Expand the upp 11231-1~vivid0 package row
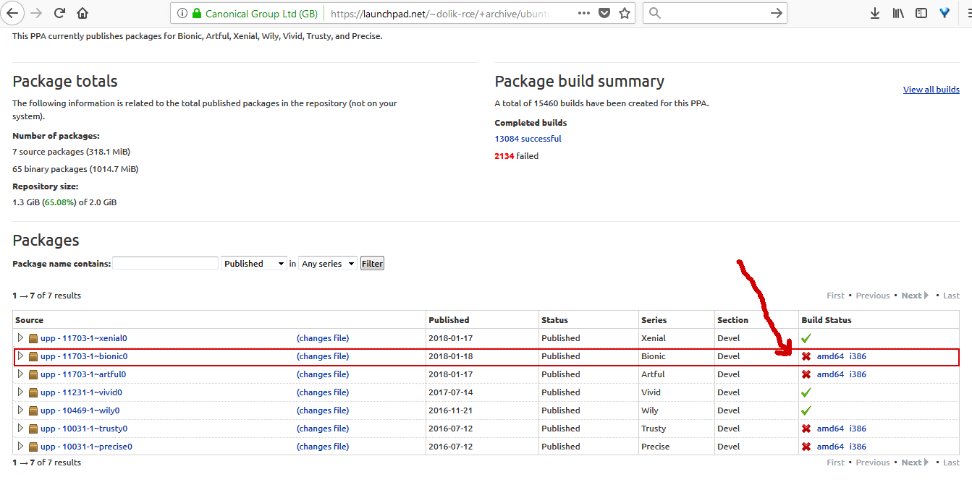Viewport: 972px width, 482px height. click(20, 392)
